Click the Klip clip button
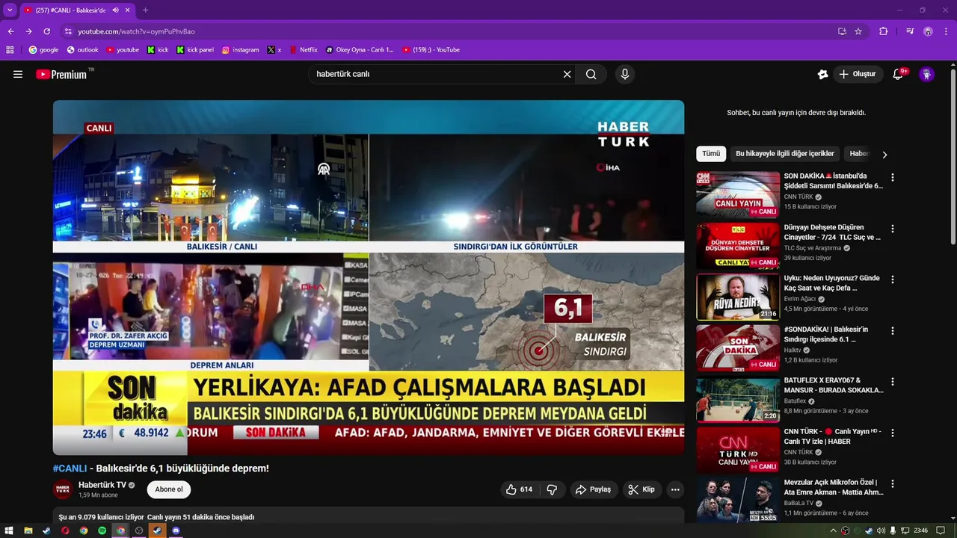Screen dimensions: 957x538 pos(641,489)
